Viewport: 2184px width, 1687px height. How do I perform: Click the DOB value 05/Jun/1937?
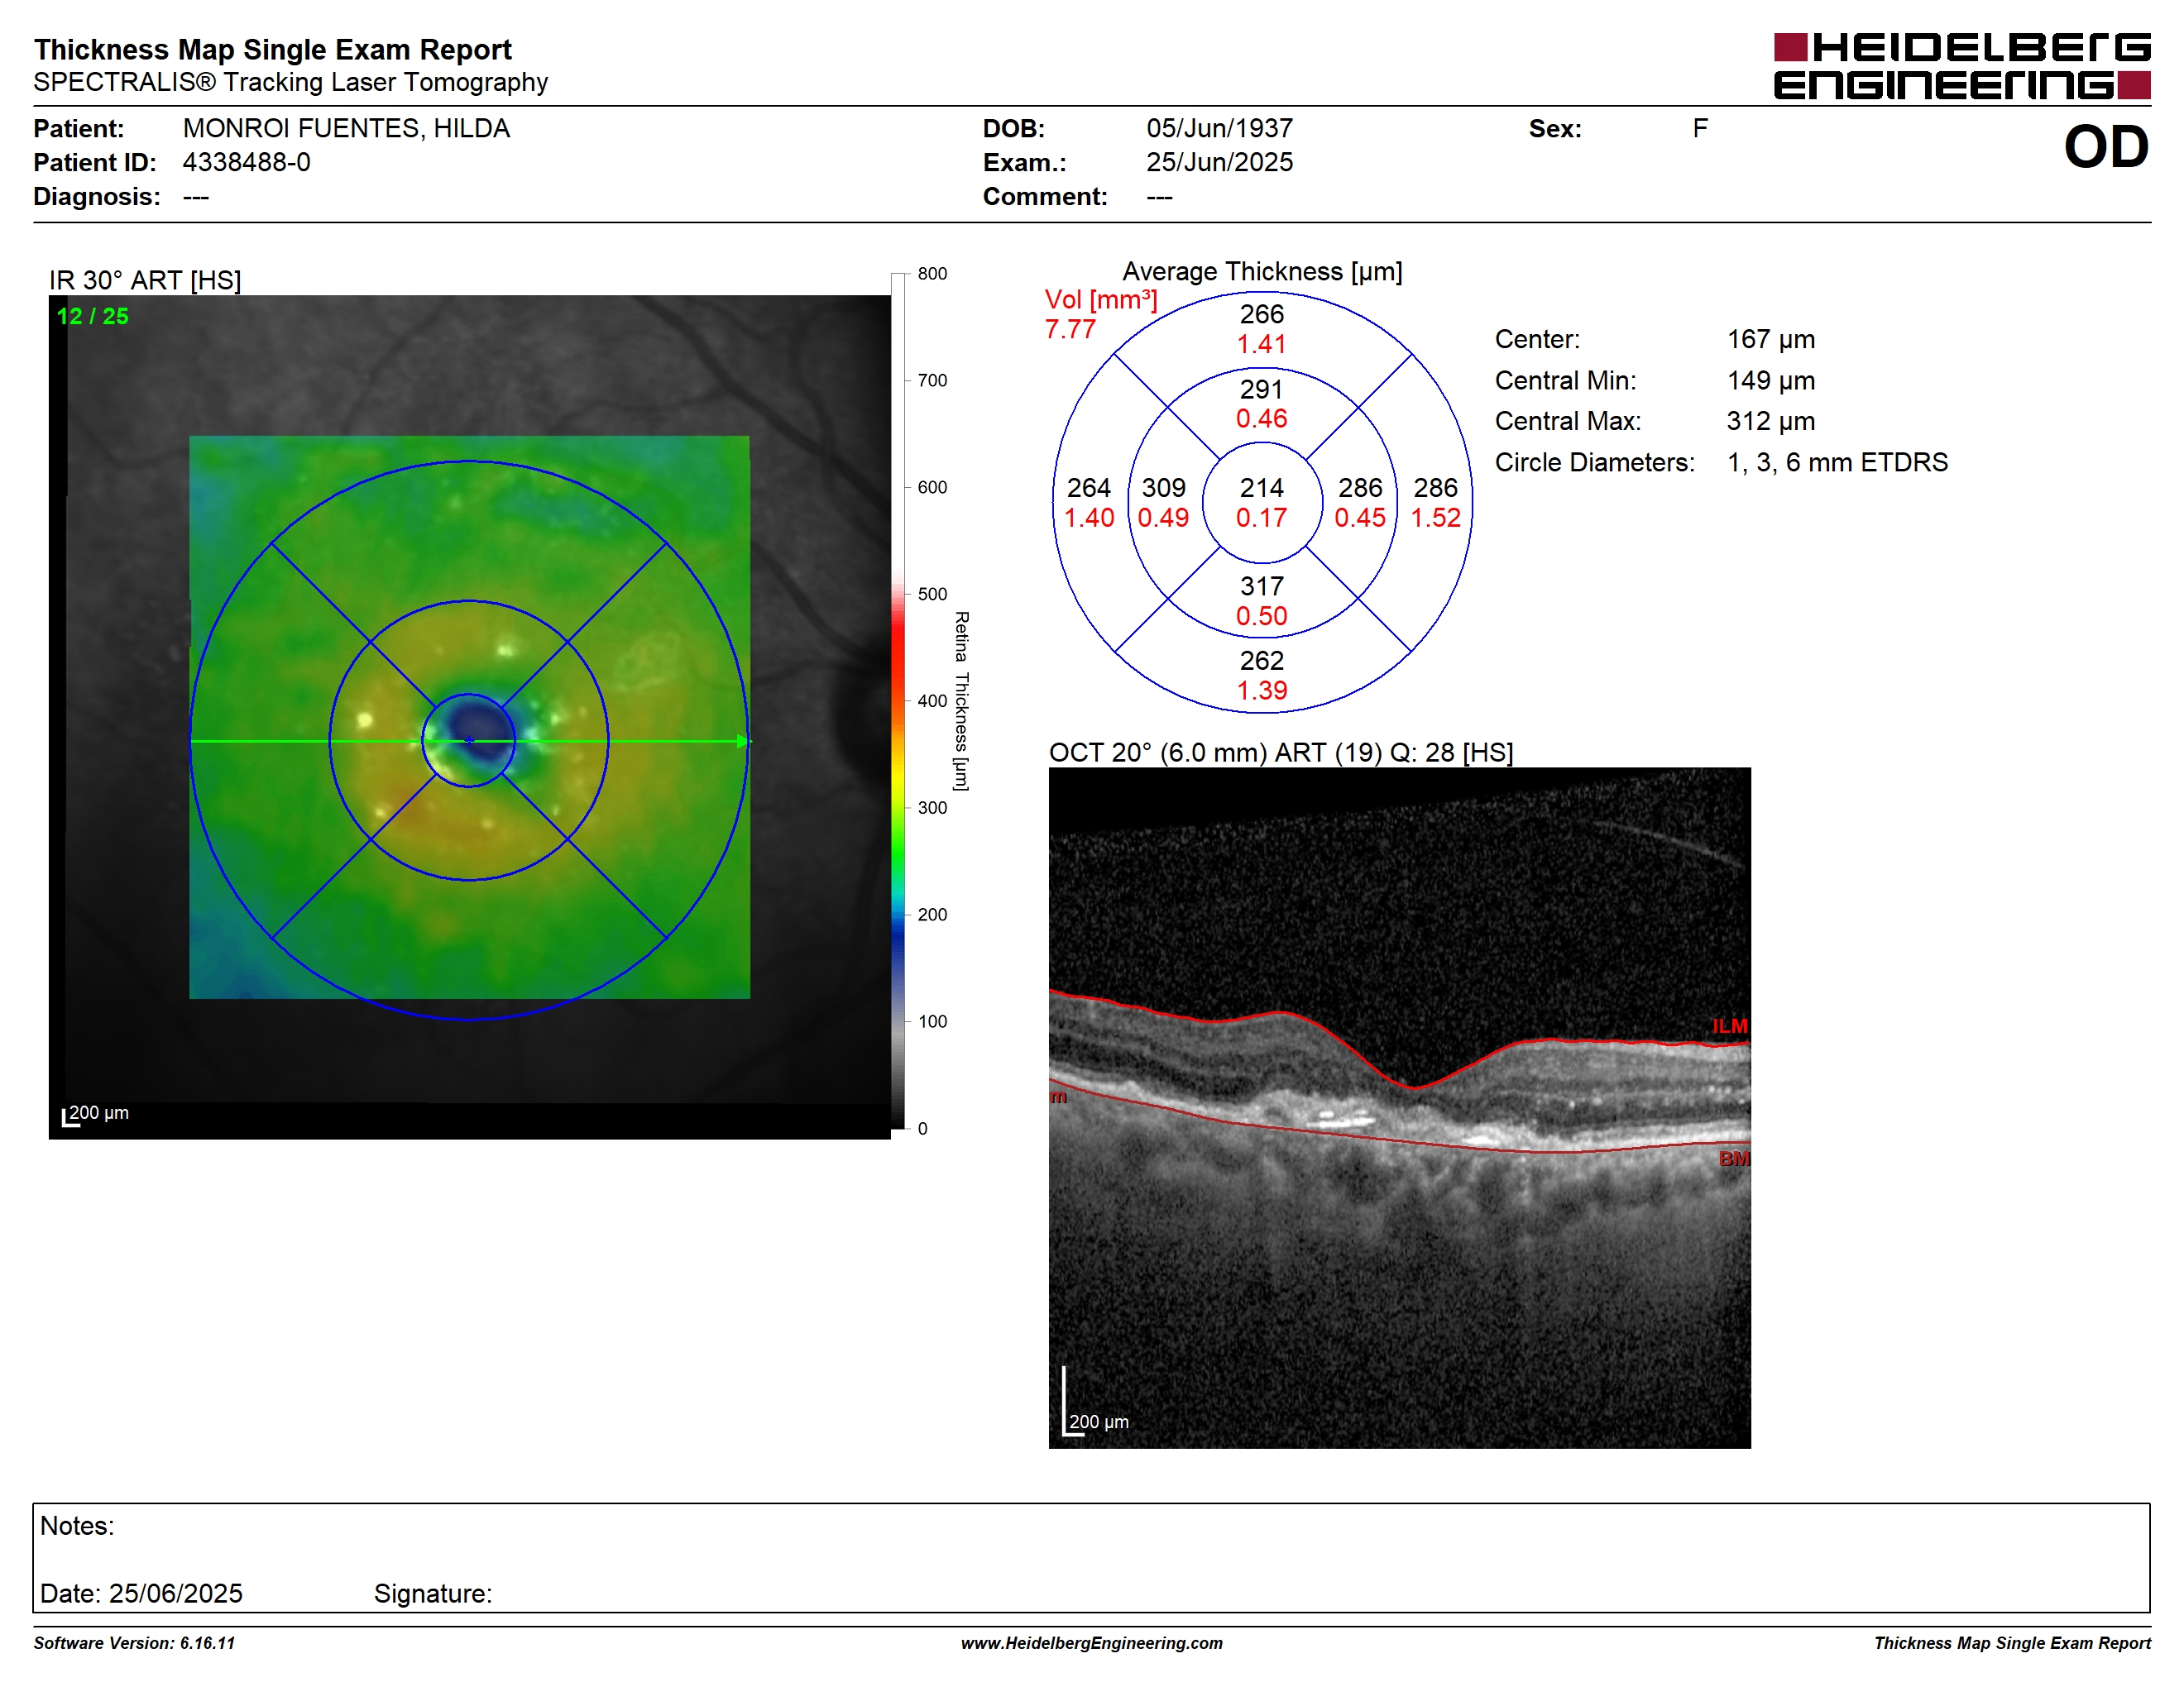1219,128
